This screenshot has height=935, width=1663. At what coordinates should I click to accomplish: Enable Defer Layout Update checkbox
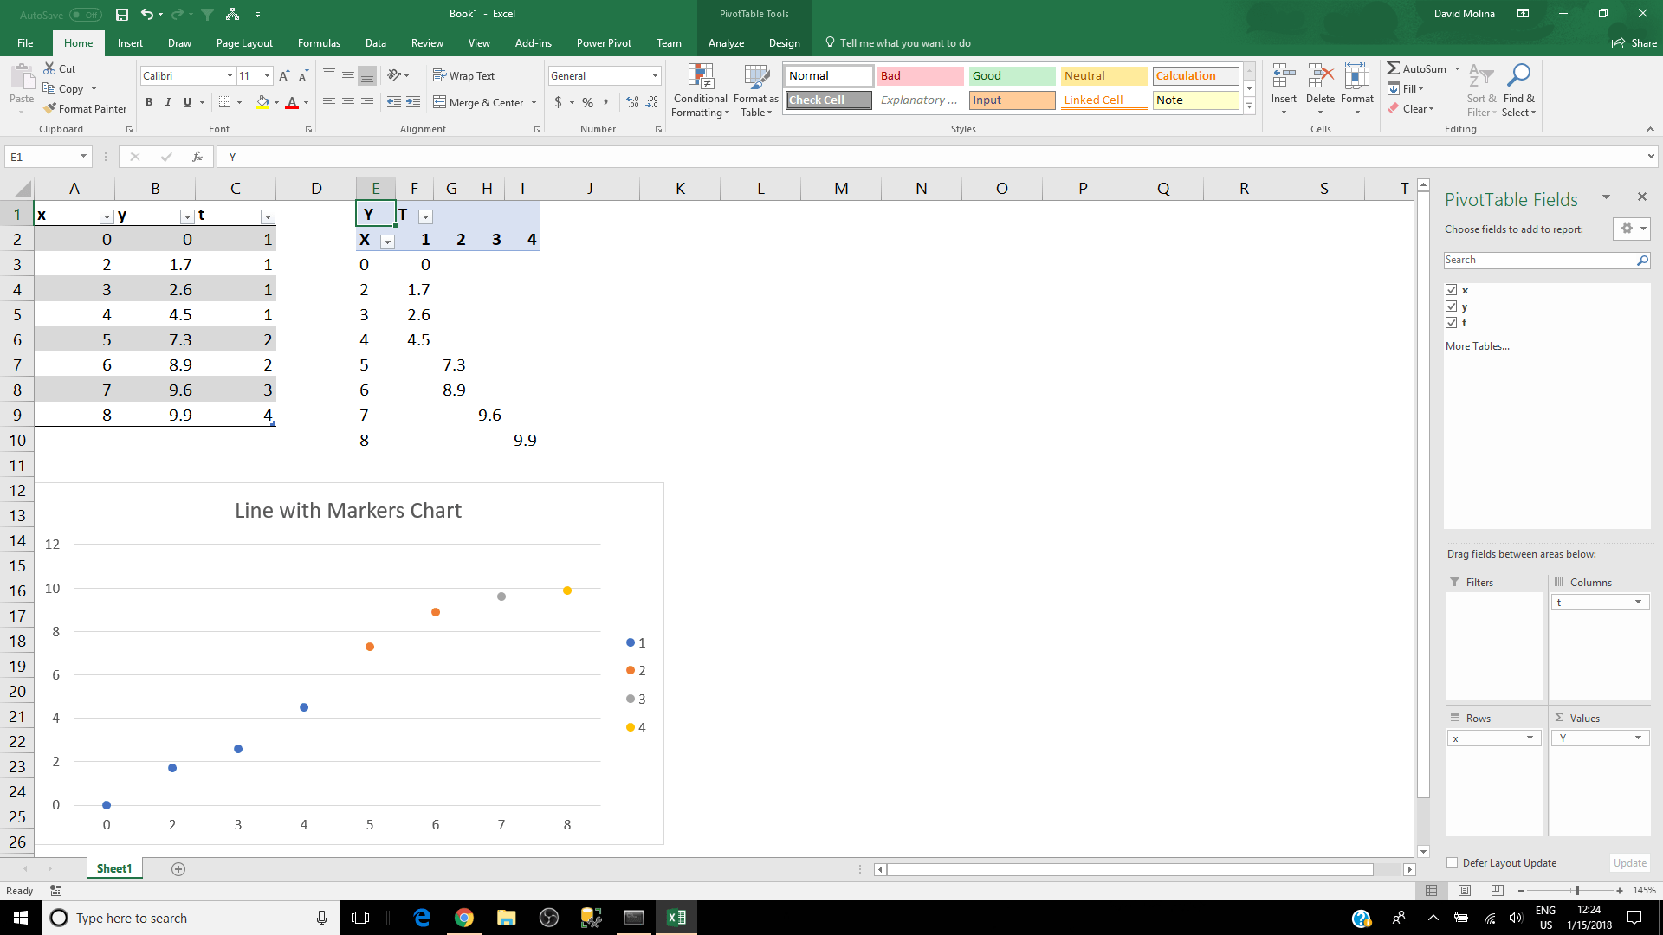pos(1453,863)
